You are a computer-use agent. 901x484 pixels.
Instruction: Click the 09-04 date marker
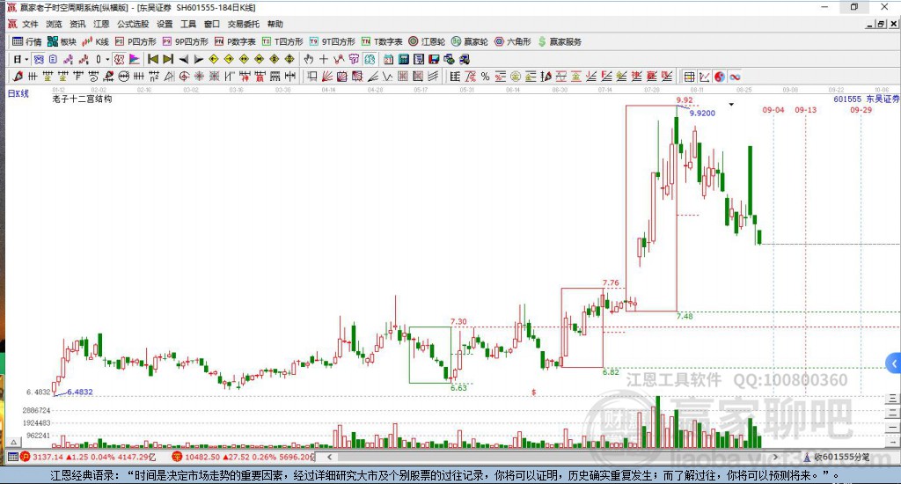pyautogui.click(x=773, y=110)
